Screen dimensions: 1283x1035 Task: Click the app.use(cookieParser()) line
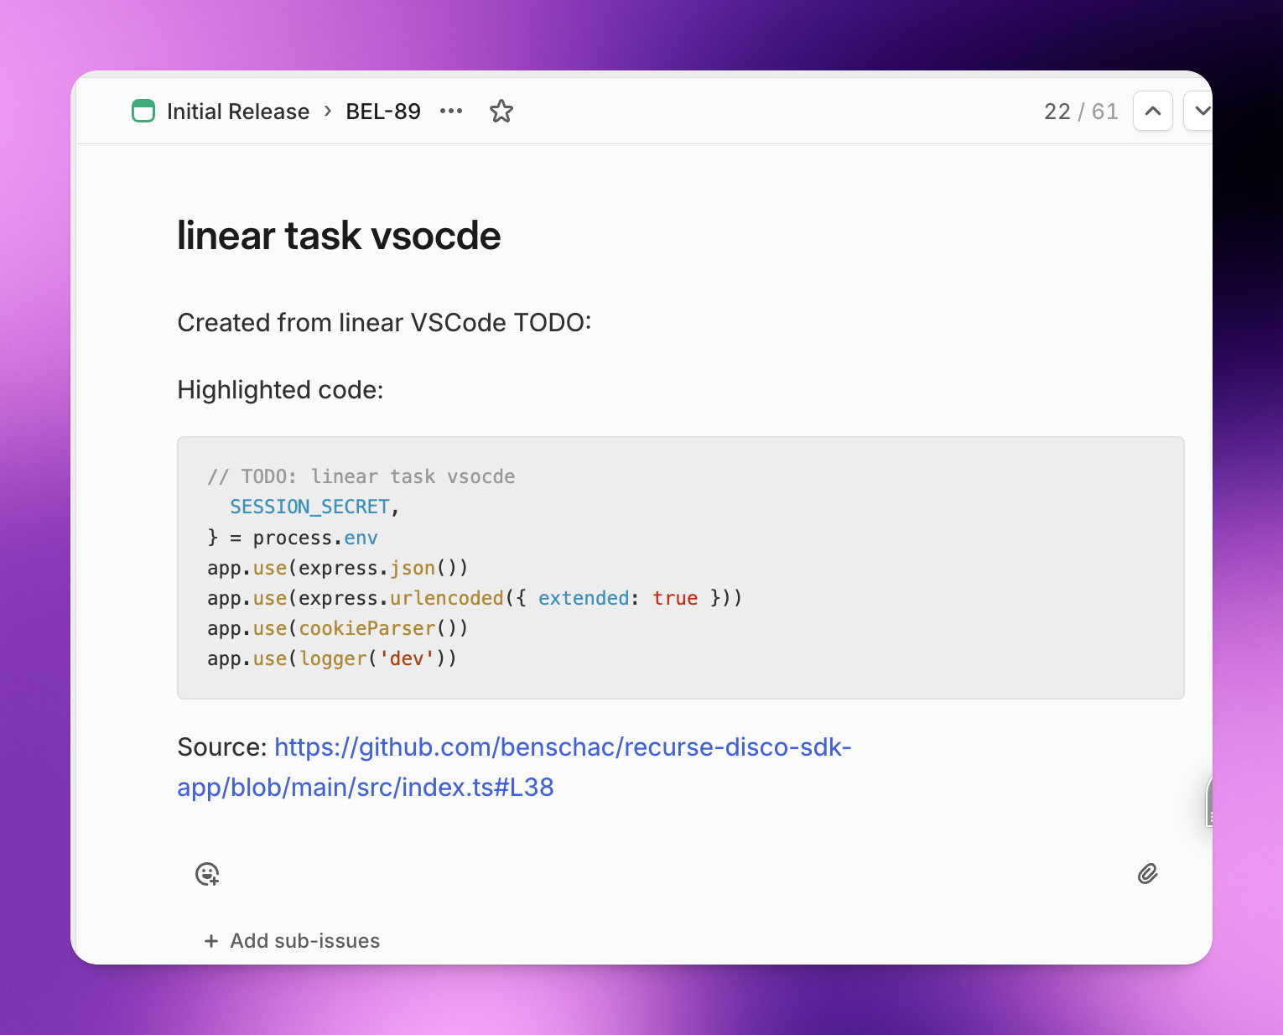(x=337, y=628)
